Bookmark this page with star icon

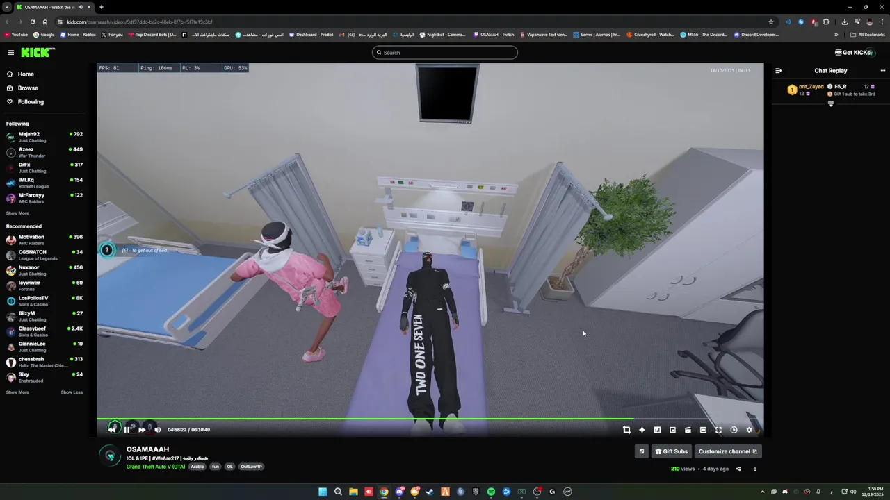(771, 22)
